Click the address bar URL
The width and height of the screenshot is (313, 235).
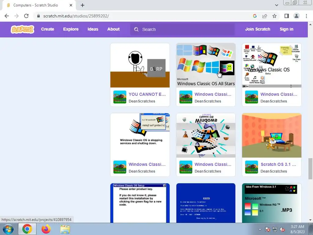coord(76,16)
